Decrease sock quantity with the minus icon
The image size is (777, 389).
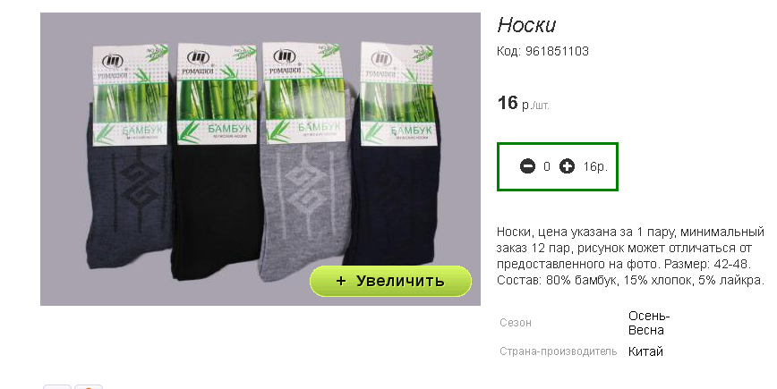click(527, 166)
